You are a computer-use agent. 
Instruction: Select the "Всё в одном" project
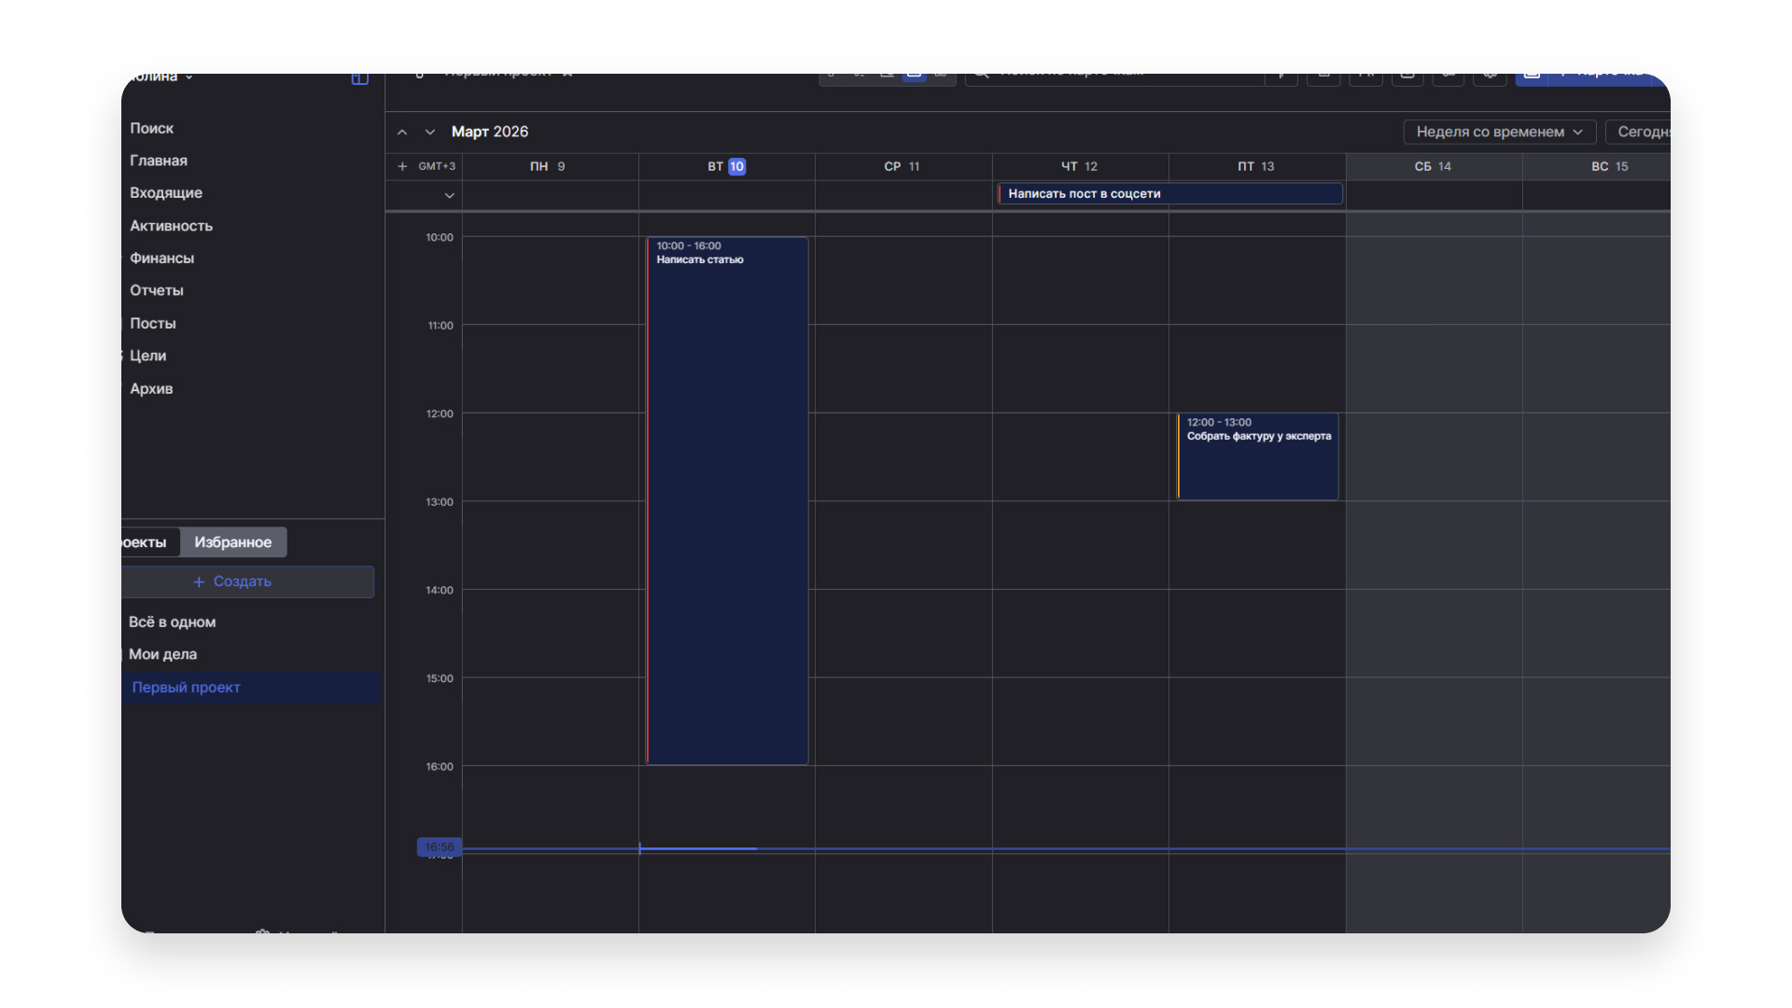pos(172,622)
